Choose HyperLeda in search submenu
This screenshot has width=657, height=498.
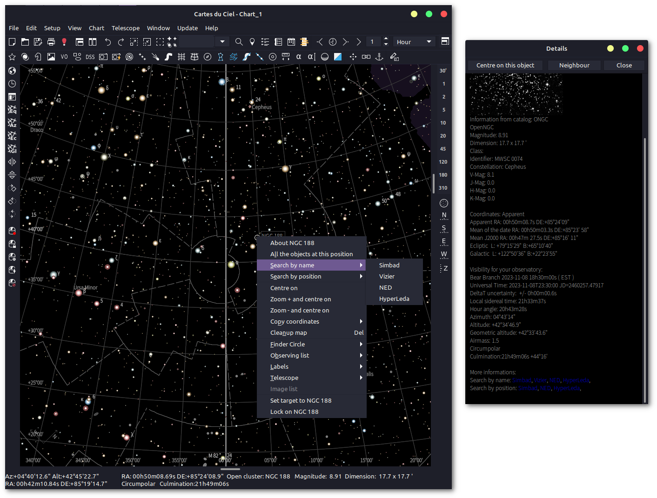pos(395,299)
